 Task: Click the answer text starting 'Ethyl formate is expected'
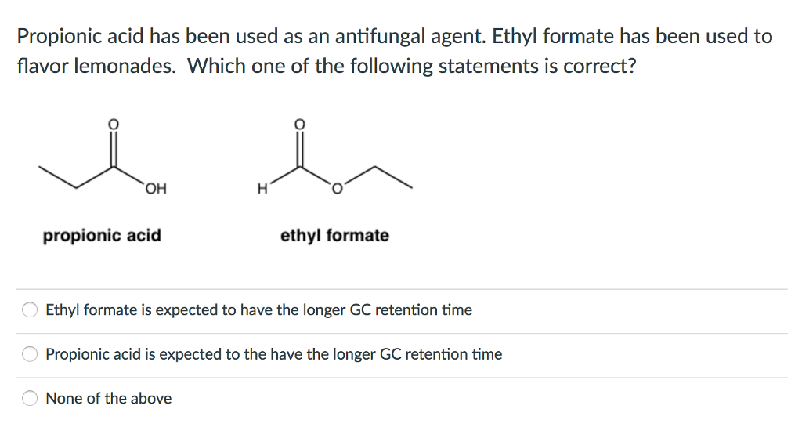258,310
